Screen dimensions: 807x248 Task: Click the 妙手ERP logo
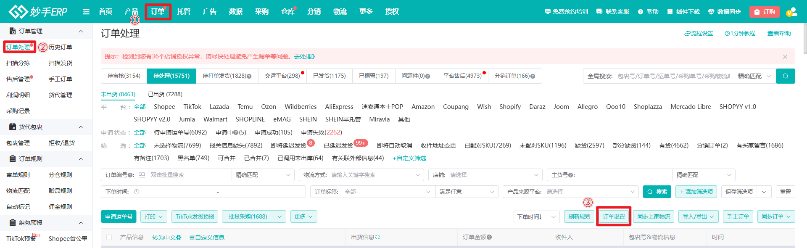(38, 12)
